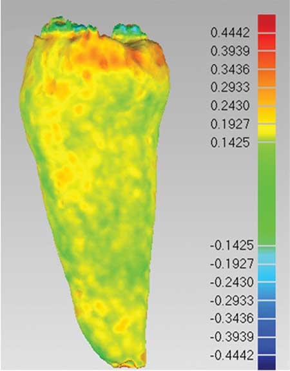
Task: Click the -0.3436 scale label
Action: point(232,319)
